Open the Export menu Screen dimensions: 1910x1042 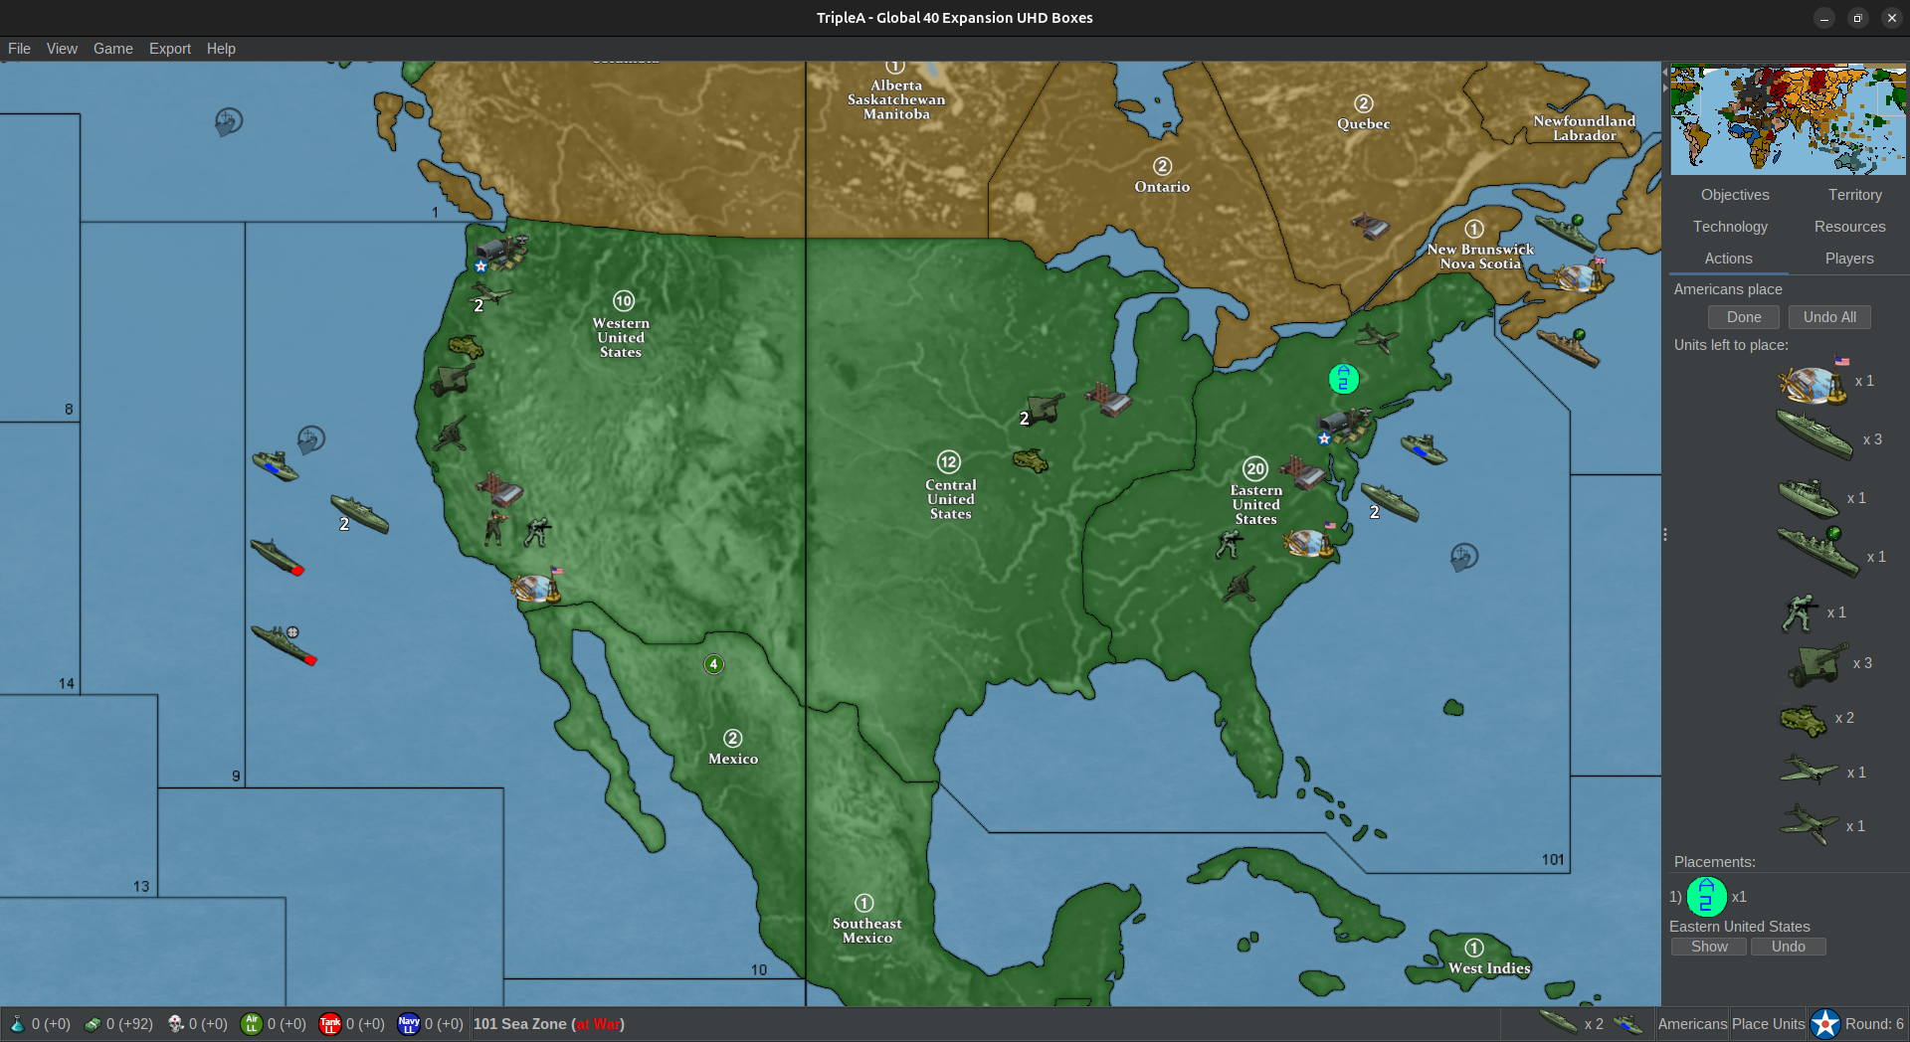170,49
